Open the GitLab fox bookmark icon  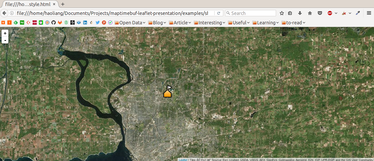coord(60,23)
